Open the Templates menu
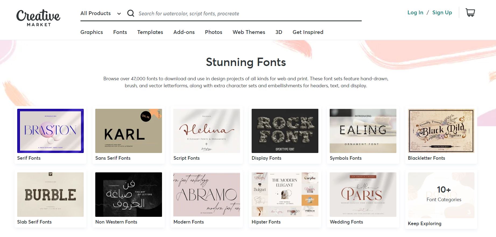 150,32
